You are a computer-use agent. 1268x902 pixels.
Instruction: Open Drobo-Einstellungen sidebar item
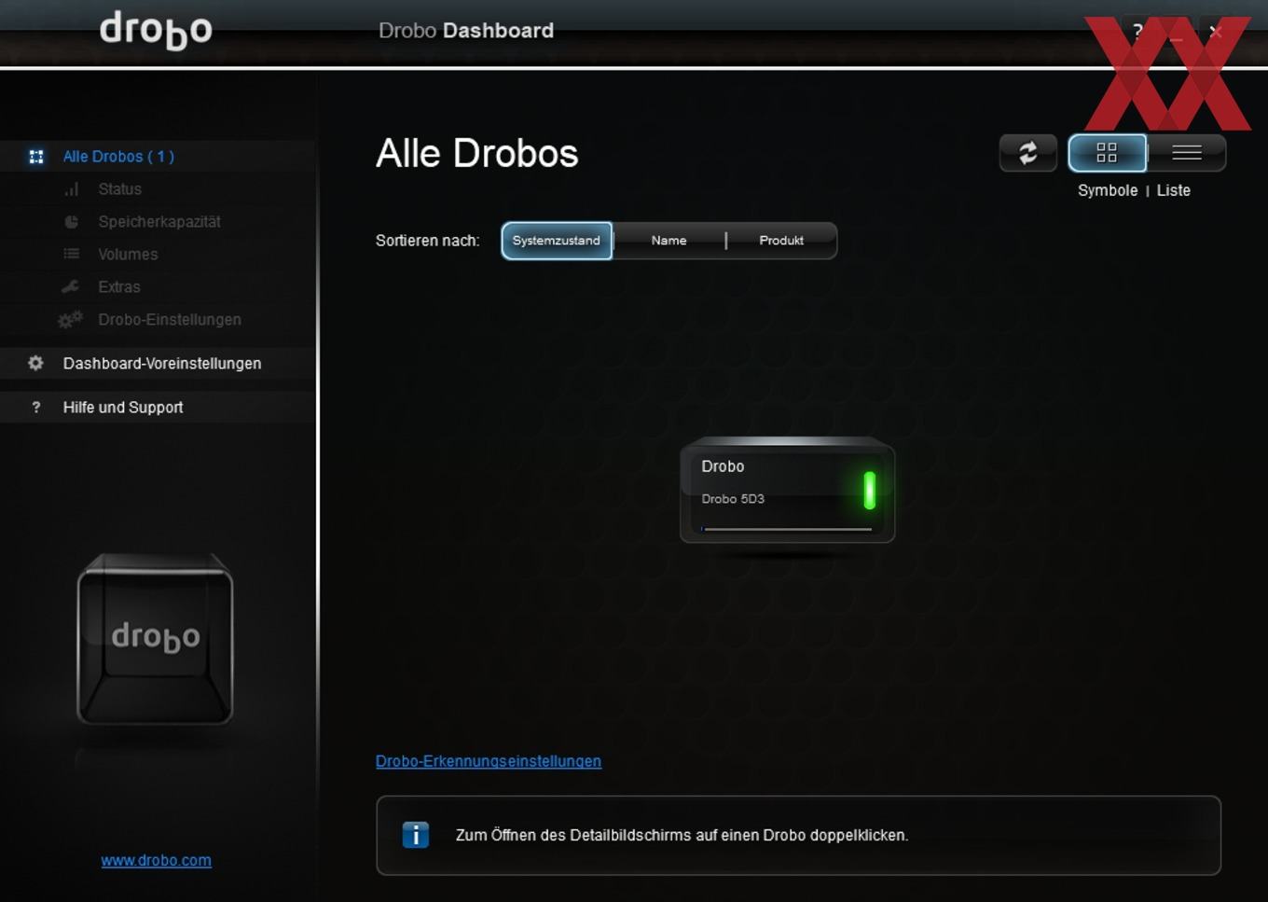click(170, 320)
